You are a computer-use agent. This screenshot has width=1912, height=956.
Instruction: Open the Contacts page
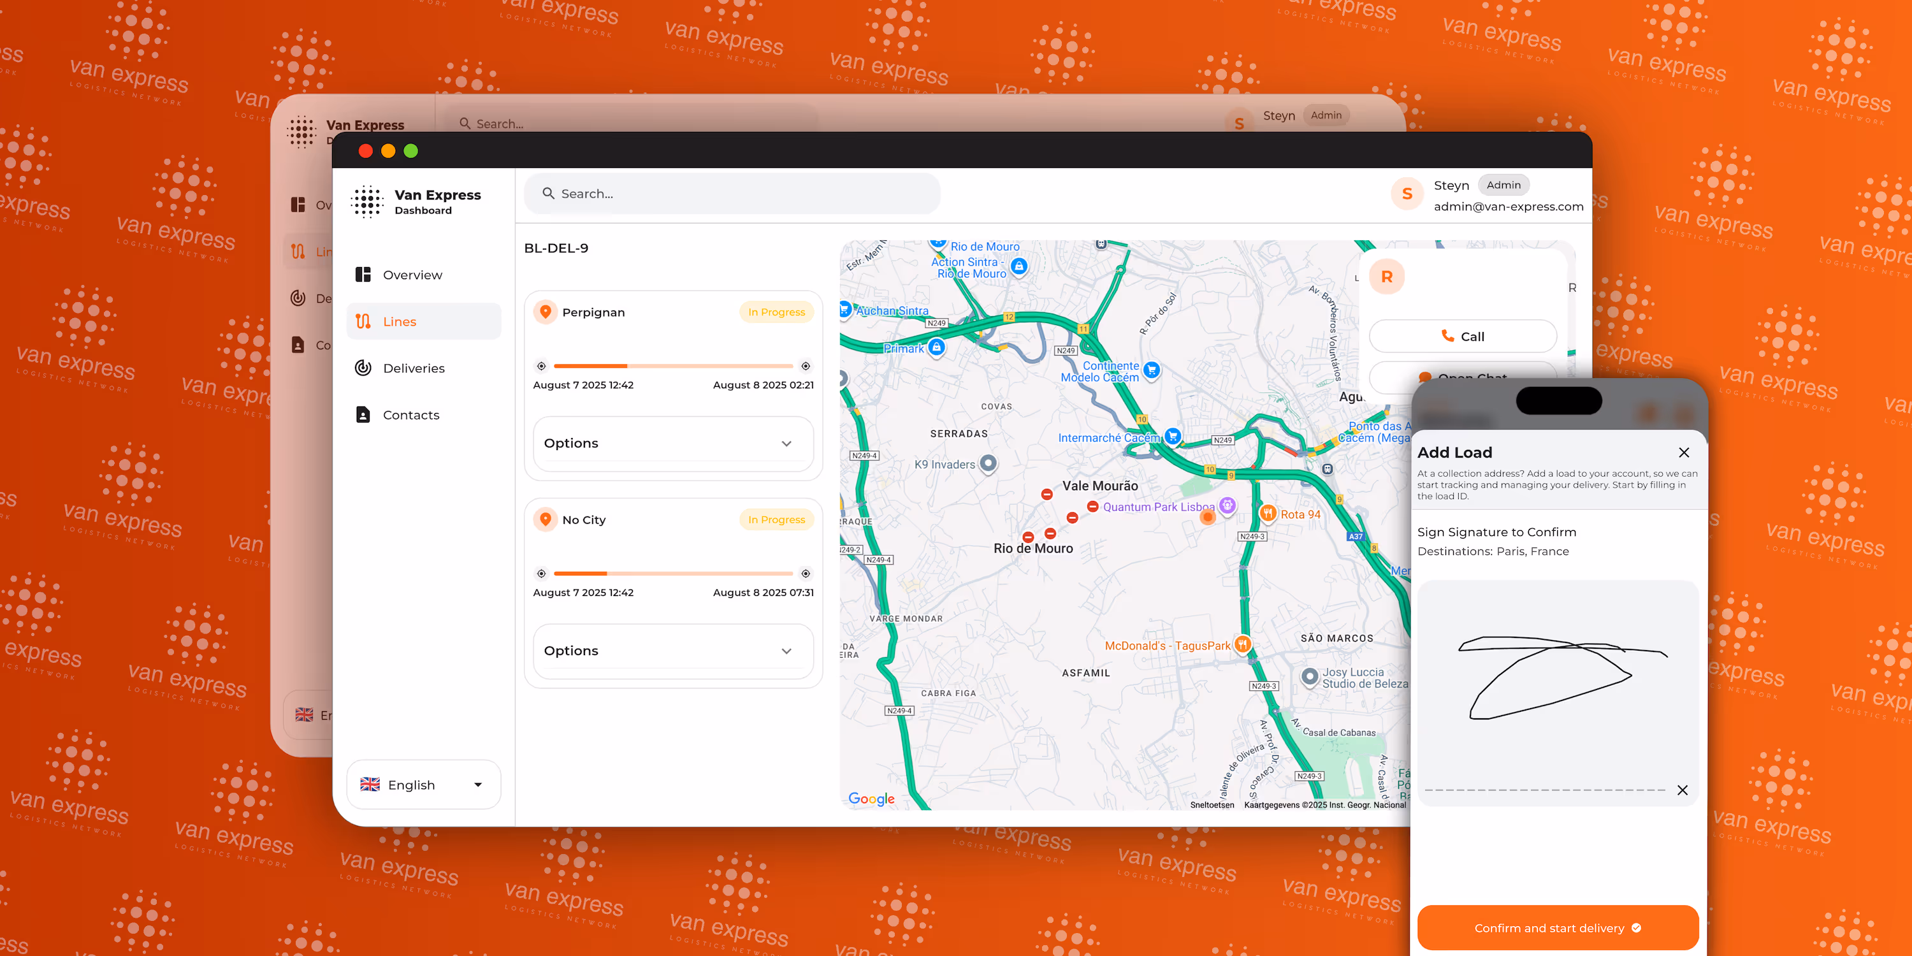[x=410, y=415]
